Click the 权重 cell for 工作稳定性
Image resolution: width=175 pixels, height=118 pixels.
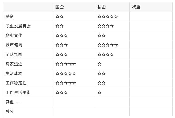[x=151, y=83]
